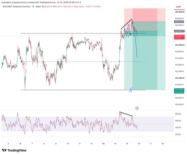Viewport: 187px width, 155px height.
Task: Click the red stop-loss zone of the short position
Action: coord(145,15)
